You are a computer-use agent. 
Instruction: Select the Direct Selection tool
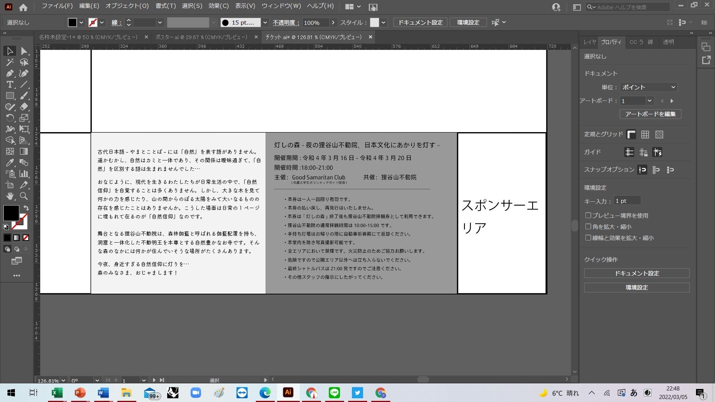[x=24, y=51]
